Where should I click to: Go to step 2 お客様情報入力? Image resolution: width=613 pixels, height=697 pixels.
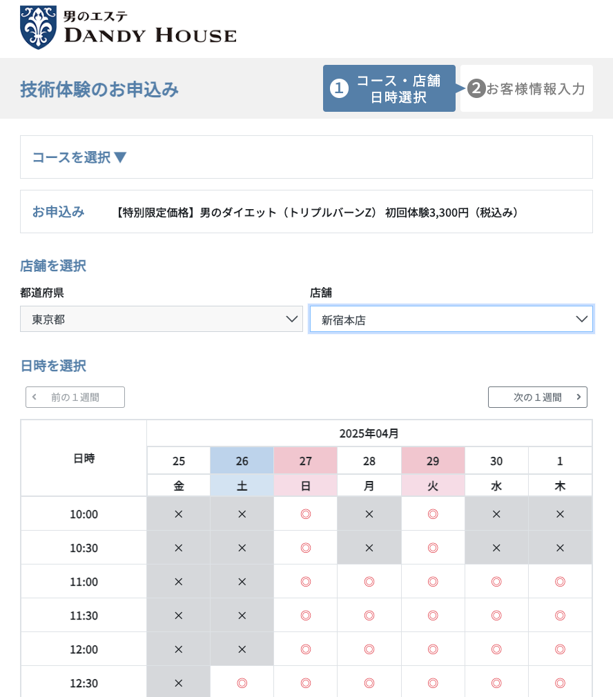tap(527, 88)
